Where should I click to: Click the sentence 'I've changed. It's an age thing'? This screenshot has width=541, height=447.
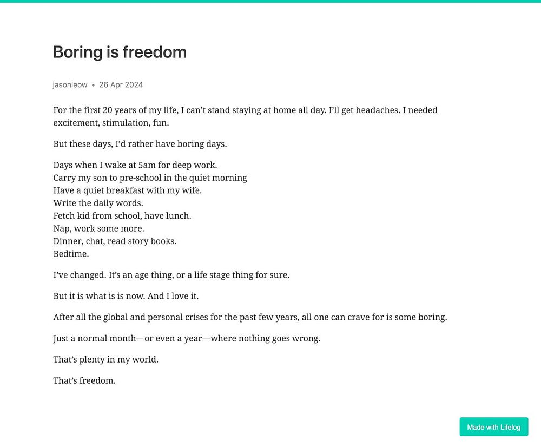(171, 275)
